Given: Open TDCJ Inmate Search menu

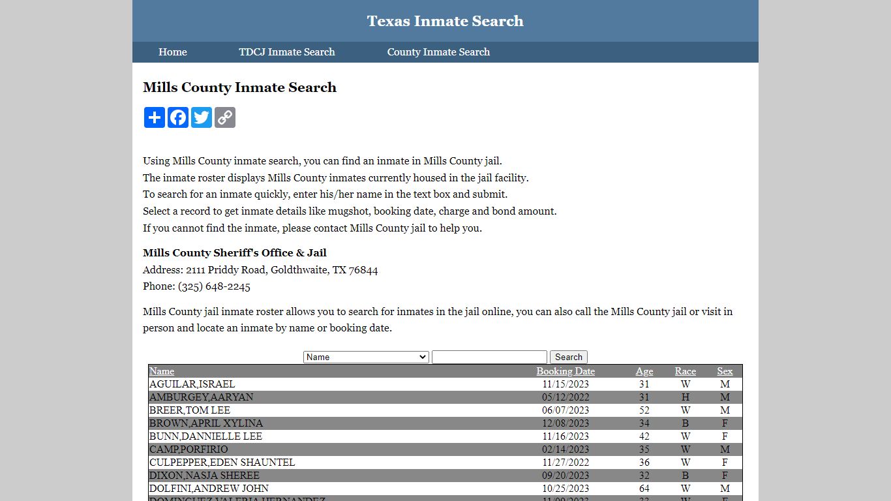Looking at the screenshot, I should click(x=287, y=52).
